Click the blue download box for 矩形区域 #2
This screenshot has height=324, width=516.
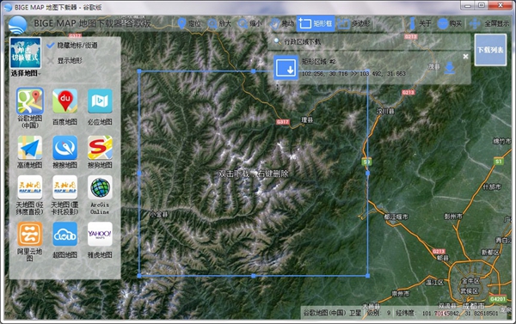click(286, 67)
